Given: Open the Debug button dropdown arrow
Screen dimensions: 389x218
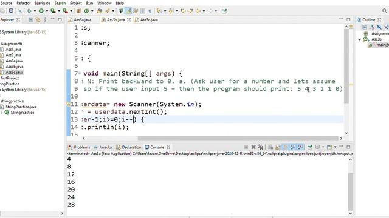Looking at the screenshot, I should click(x=35, y=11).
